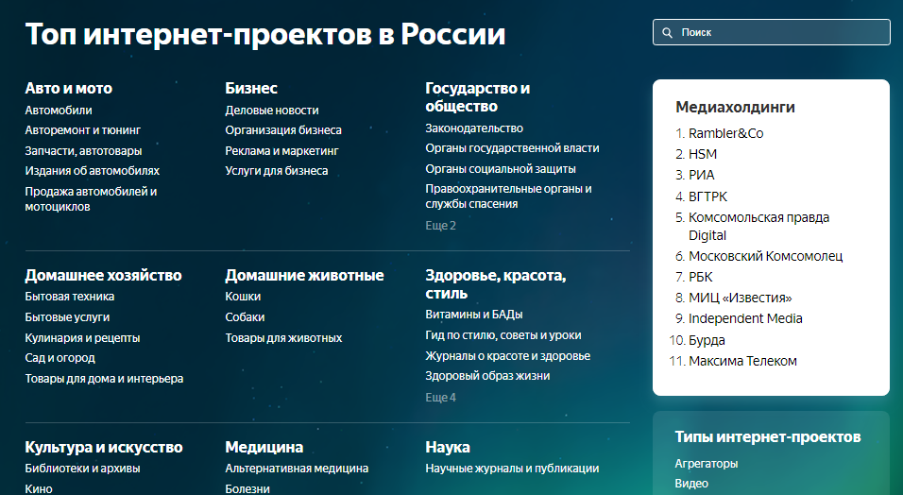Open Кулинария и рецепты link
The width and height of the screenshot is (903, 495).
(x=82, y=338)
